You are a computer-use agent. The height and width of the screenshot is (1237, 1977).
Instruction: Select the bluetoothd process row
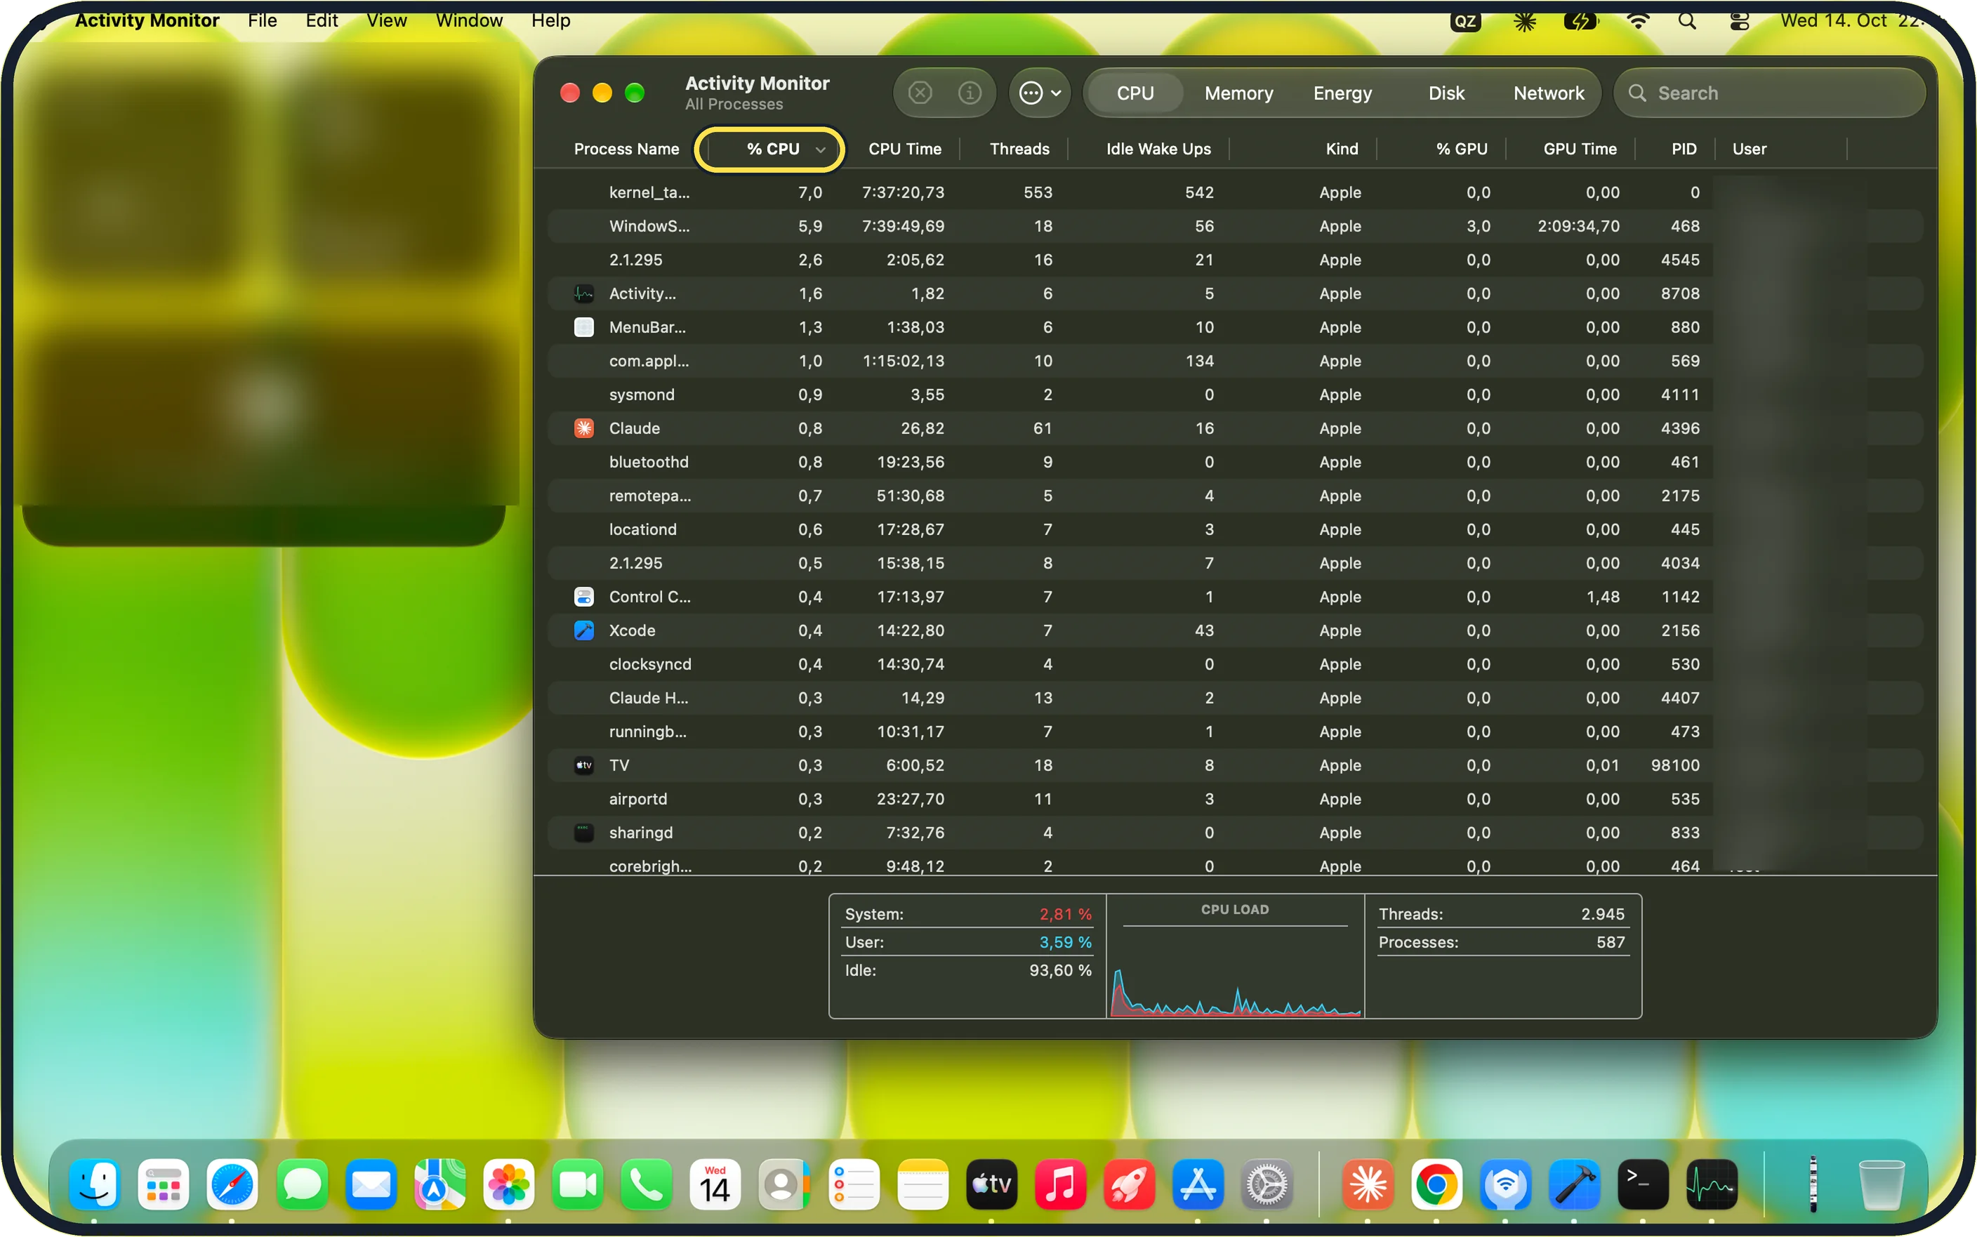click(1234, 462)
